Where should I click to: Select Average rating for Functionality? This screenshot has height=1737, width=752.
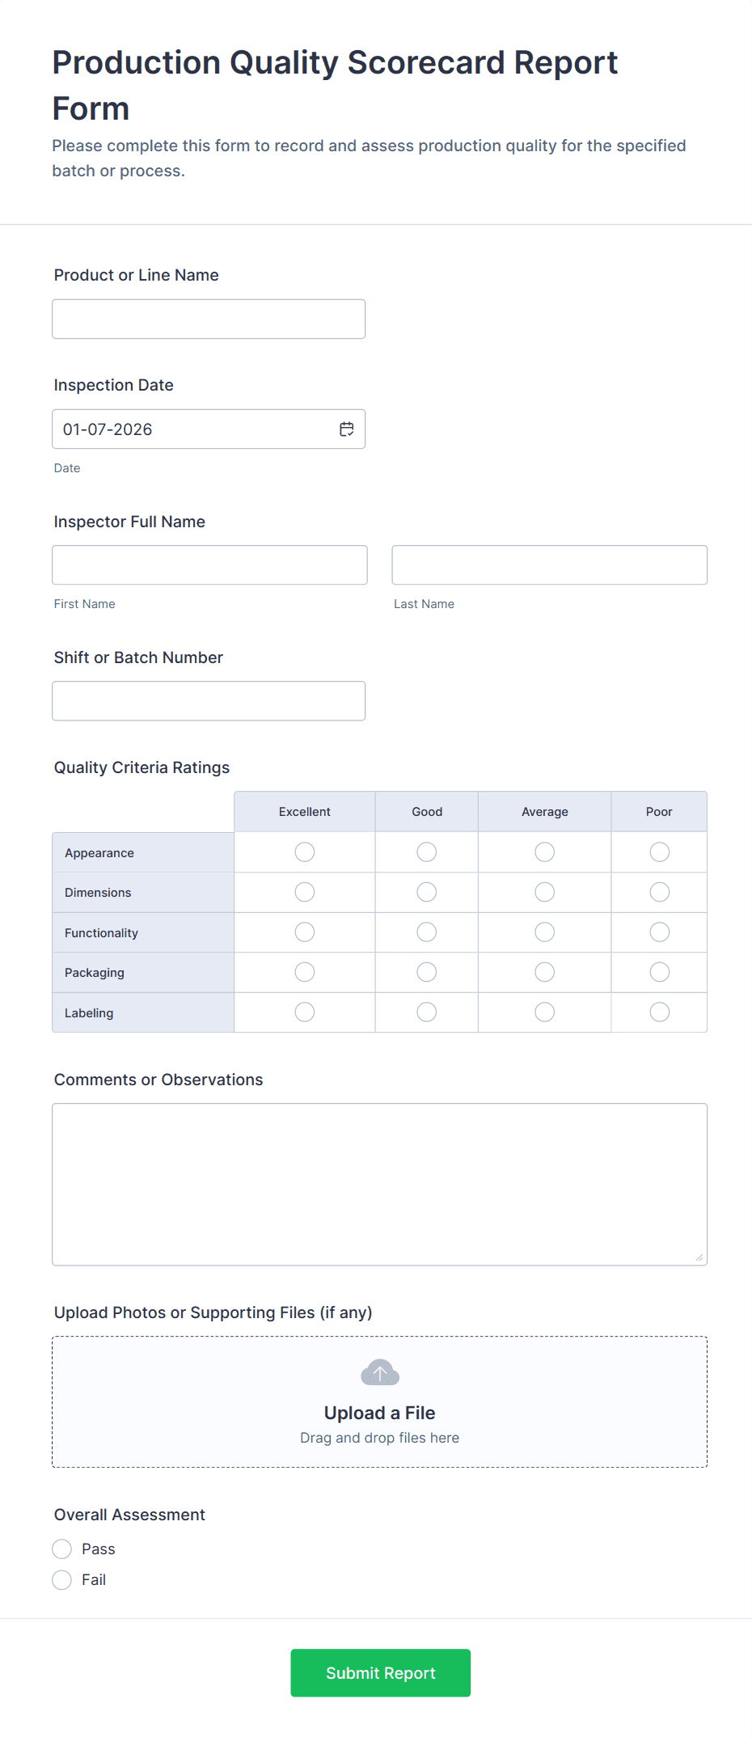544,932
